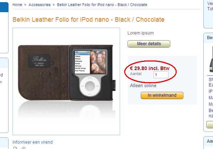Click the € 29.80 incl. Btw price

150,68
